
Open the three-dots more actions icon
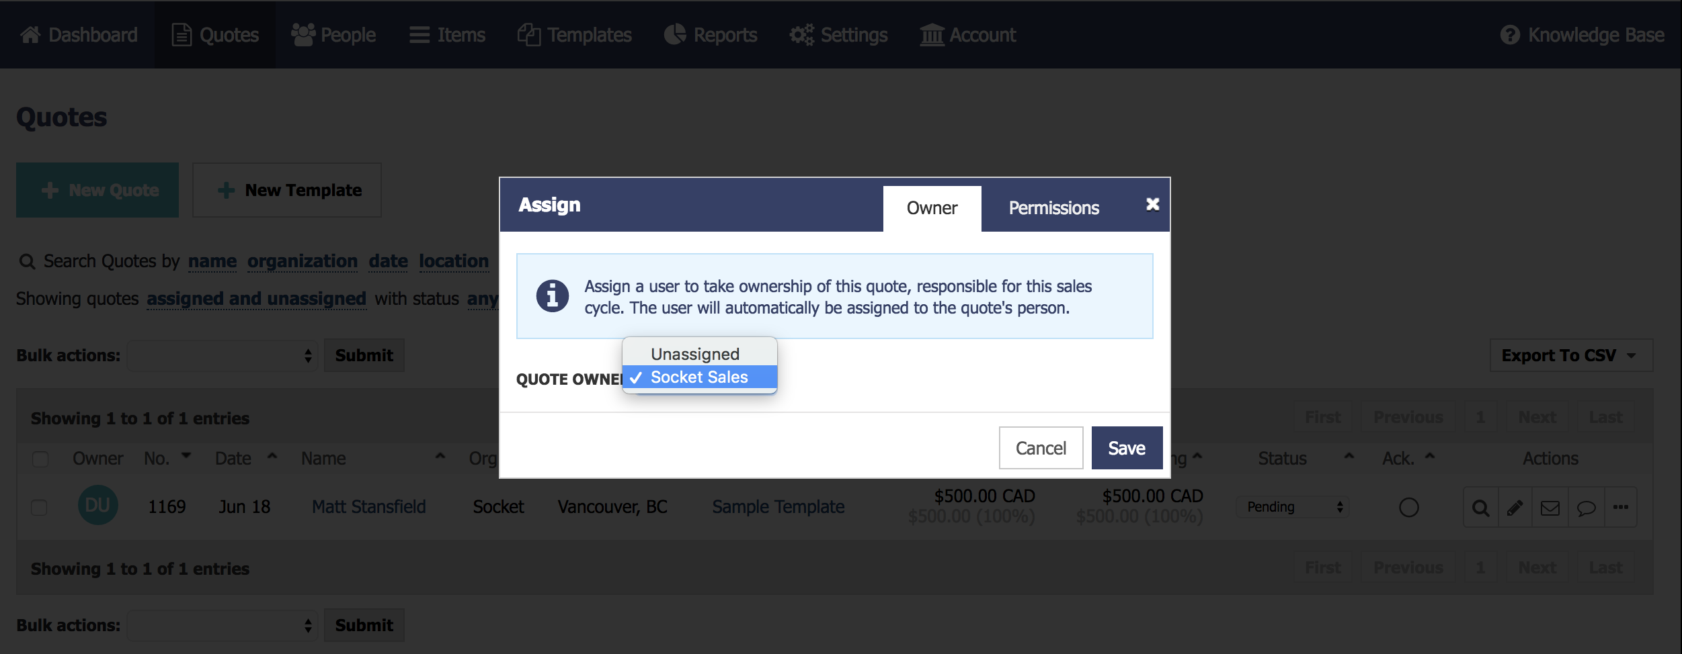coord(1621,508)
